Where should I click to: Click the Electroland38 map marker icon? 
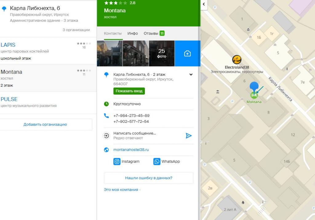point(236,60)
